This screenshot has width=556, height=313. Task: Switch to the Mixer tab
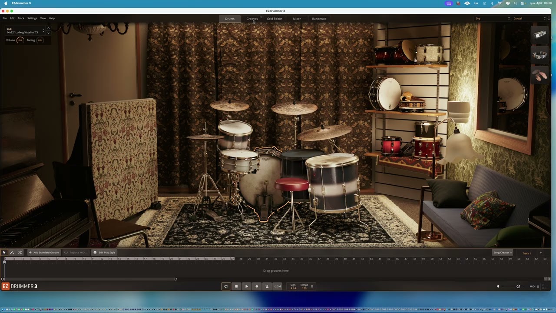[297, 19]
